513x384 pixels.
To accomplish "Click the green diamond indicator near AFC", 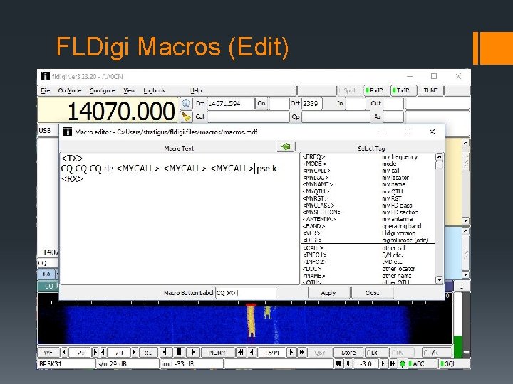I will tap(403, 363).
